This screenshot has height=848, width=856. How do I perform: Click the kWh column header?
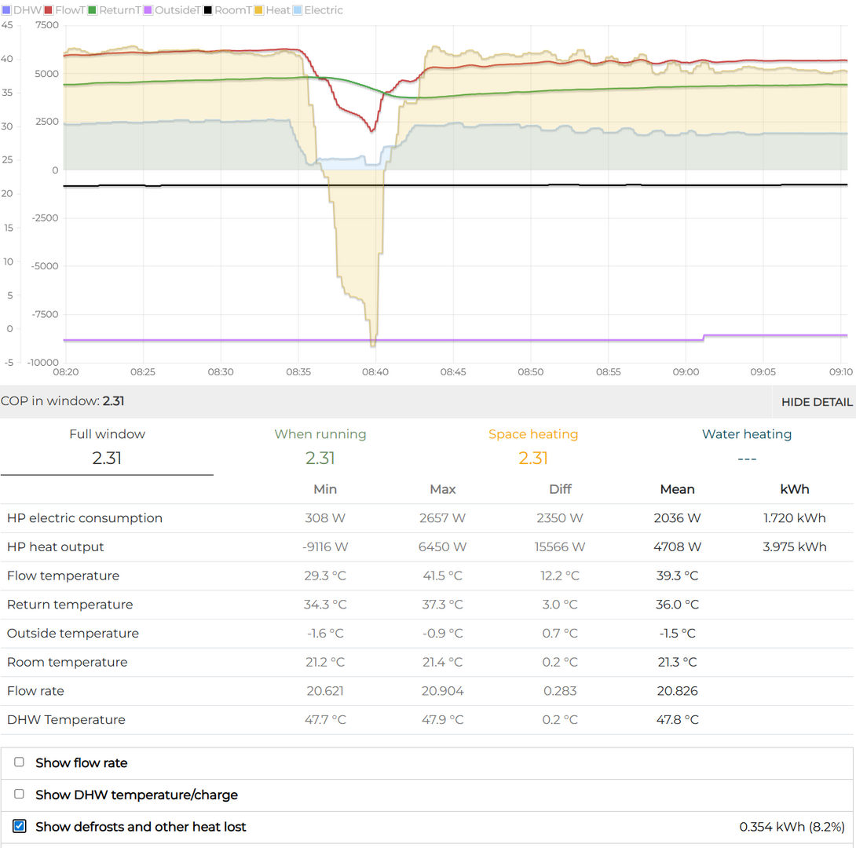click(x=794, y=489)
